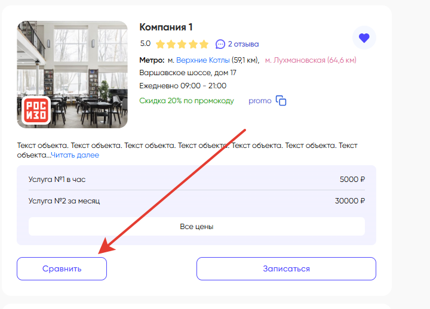The height and width of the screenshot is (309, 430).
Task: Expand description via "Читать далее"
Action: click(x=75, y=155)
